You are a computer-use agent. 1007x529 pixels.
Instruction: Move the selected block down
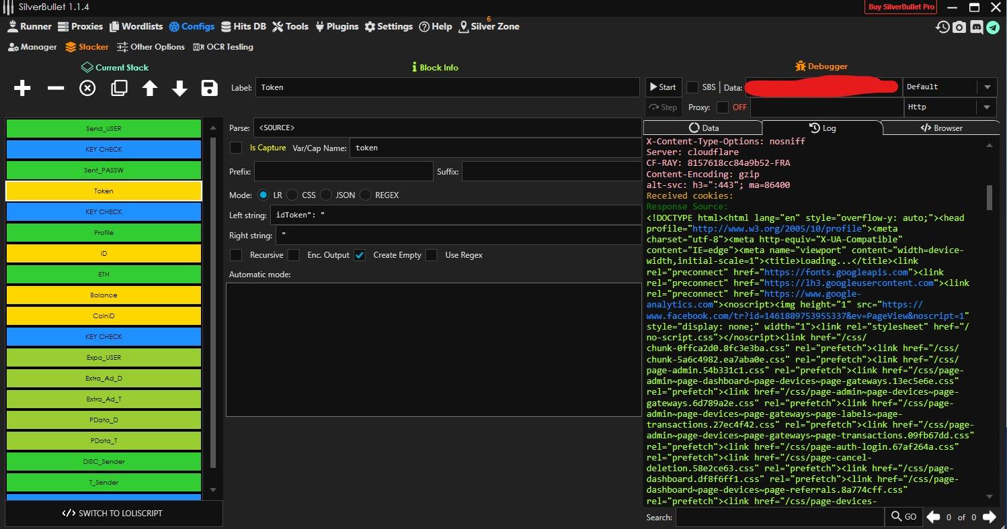(x=179, y=88)
